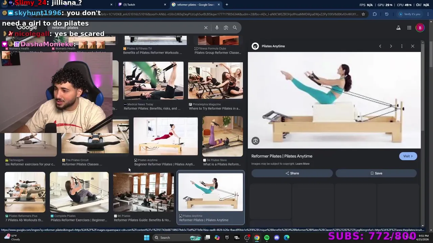Share the previewed image
Image resolution: width=433 pixels, height=243 pixels.
292,173
